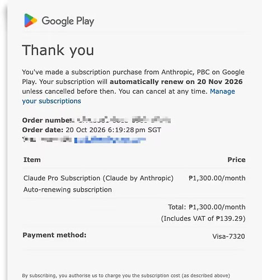Click the Includes VAT of ₱139.29 note
The height and width of the screenshot is (280, 262).
click(x=203, y=218)
